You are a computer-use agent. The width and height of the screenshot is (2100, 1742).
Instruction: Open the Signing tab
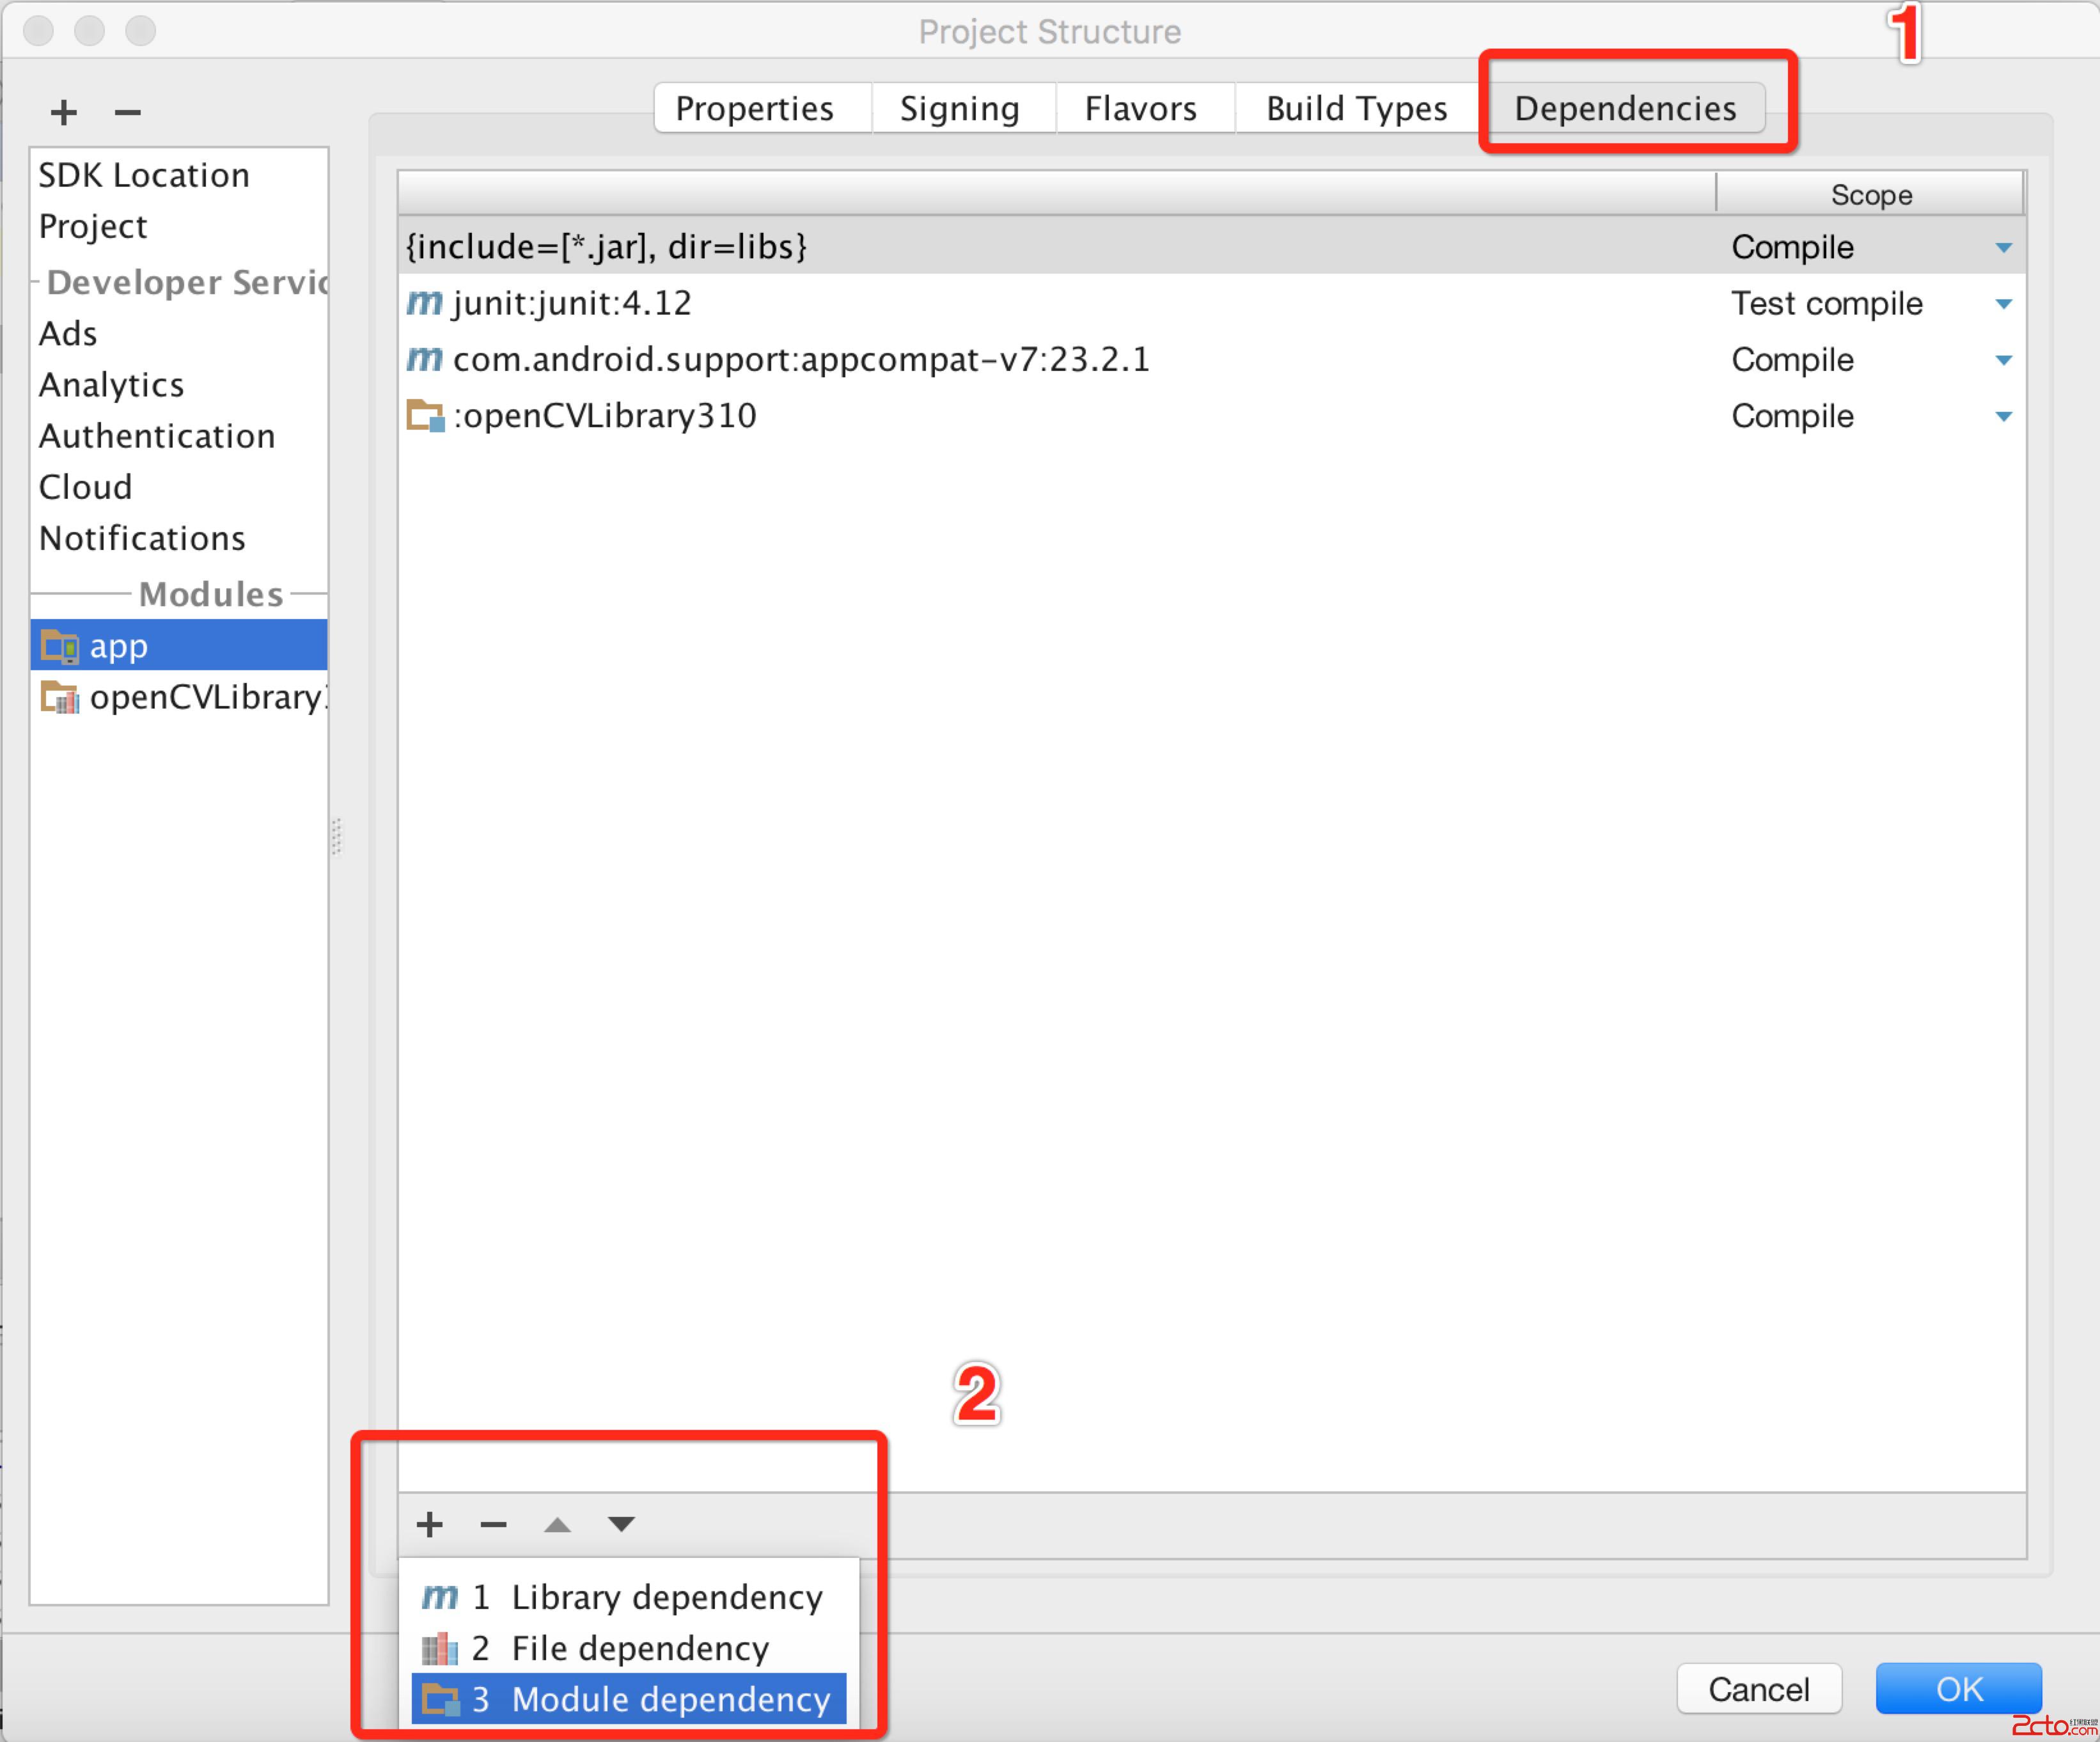coord(959,108)
